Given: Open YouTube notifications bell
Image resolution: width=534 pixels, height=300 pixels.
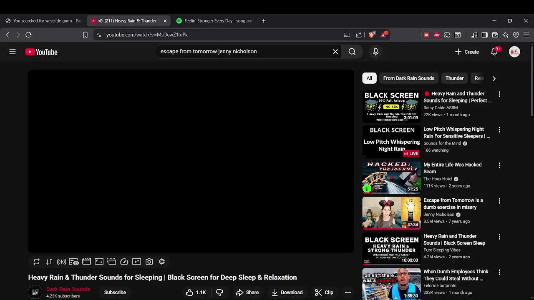Looking at the screenshot, I should coord(494,52).
